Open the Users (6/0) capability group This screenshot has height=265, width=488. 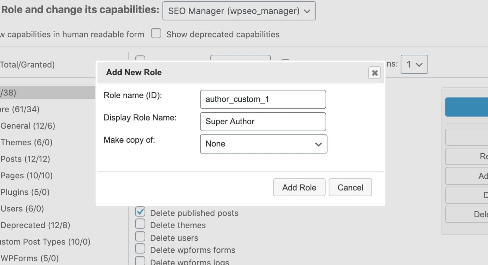(22, 209)
